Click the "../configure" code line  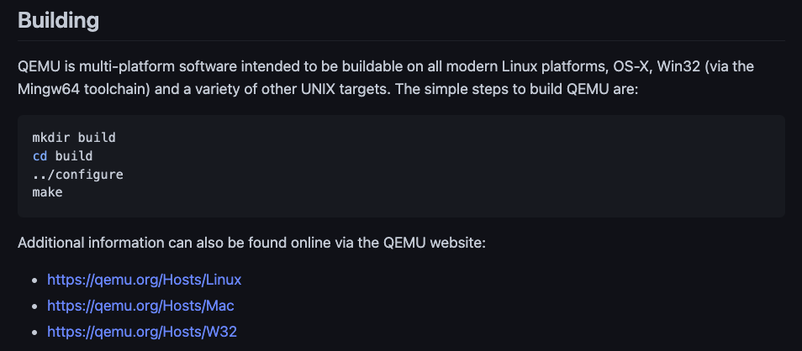click(77, 174)
